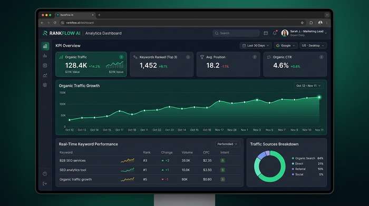Sort by Rank column header
Image resolution: width=369 pixels, height=206 pixels.
147,152
